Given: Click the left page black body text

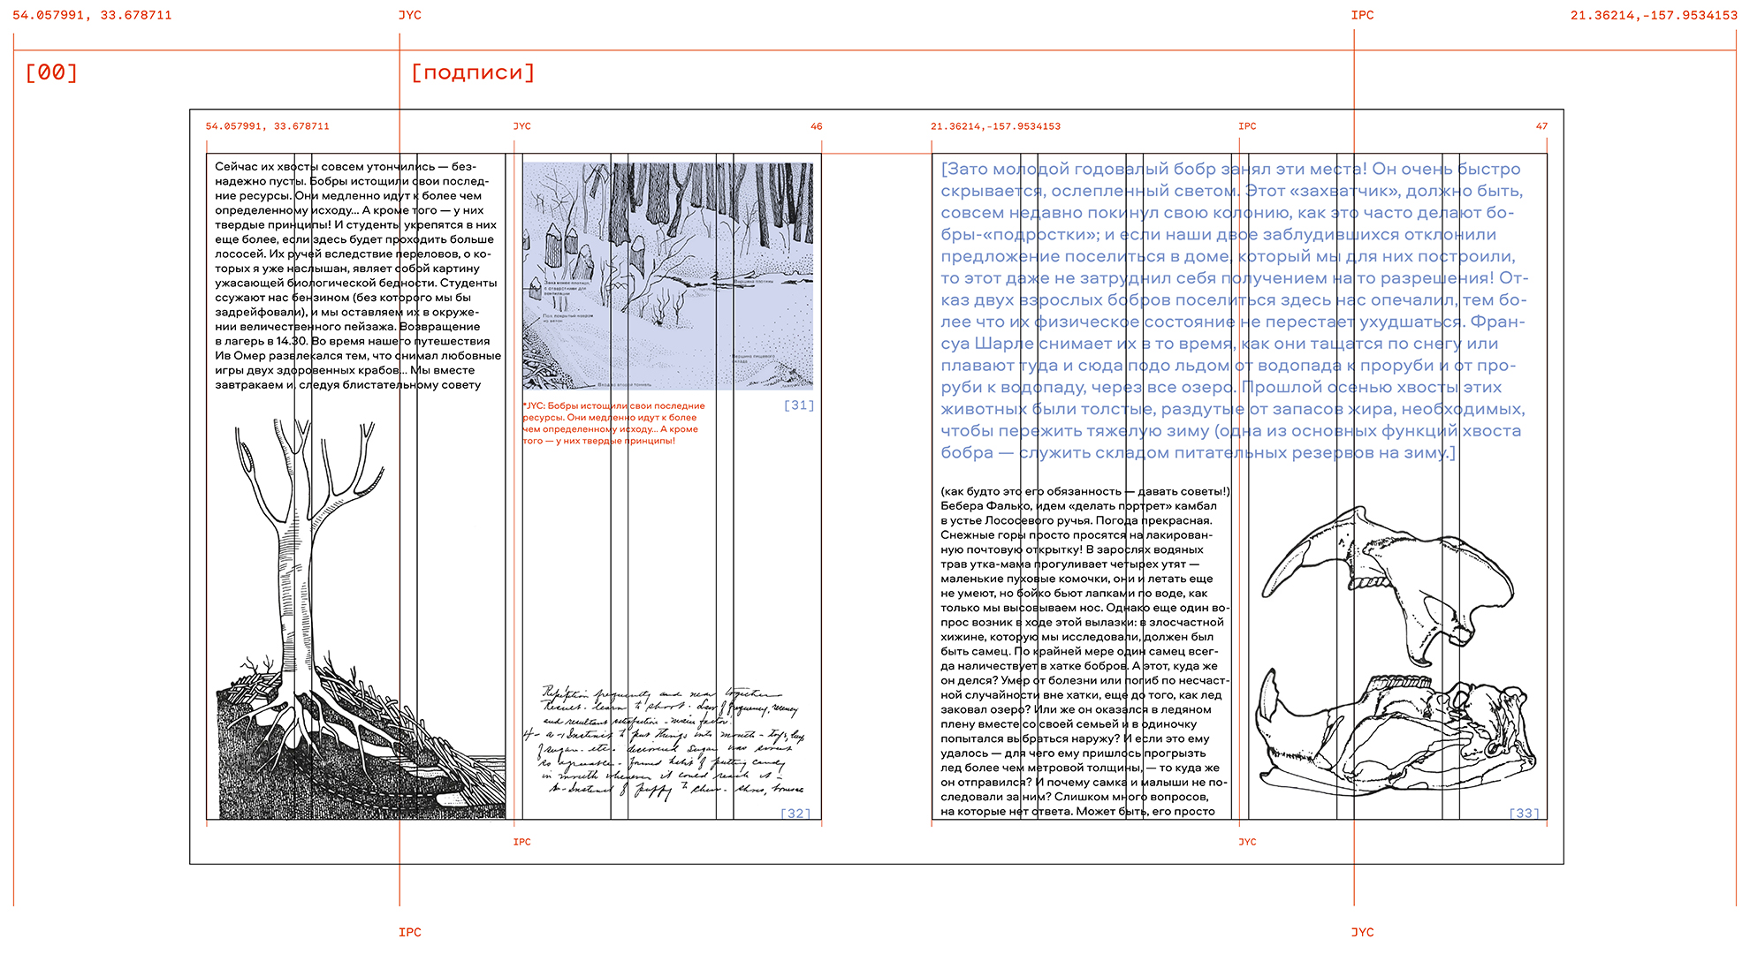Looking at the screenshot, I should pyautogui.click(x=357, y=275).
